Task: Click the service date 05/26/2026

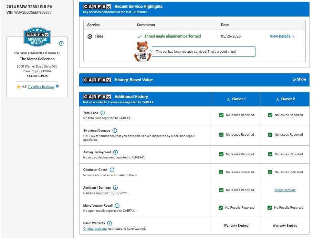Action: [231, 36]
